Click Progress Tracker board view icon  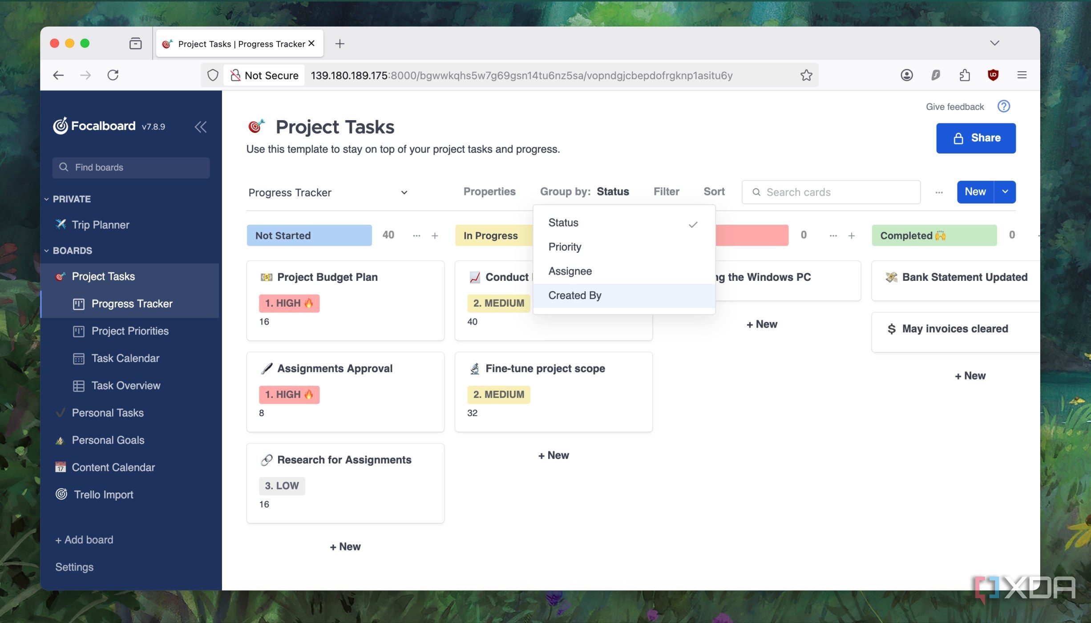click(78, 304)
